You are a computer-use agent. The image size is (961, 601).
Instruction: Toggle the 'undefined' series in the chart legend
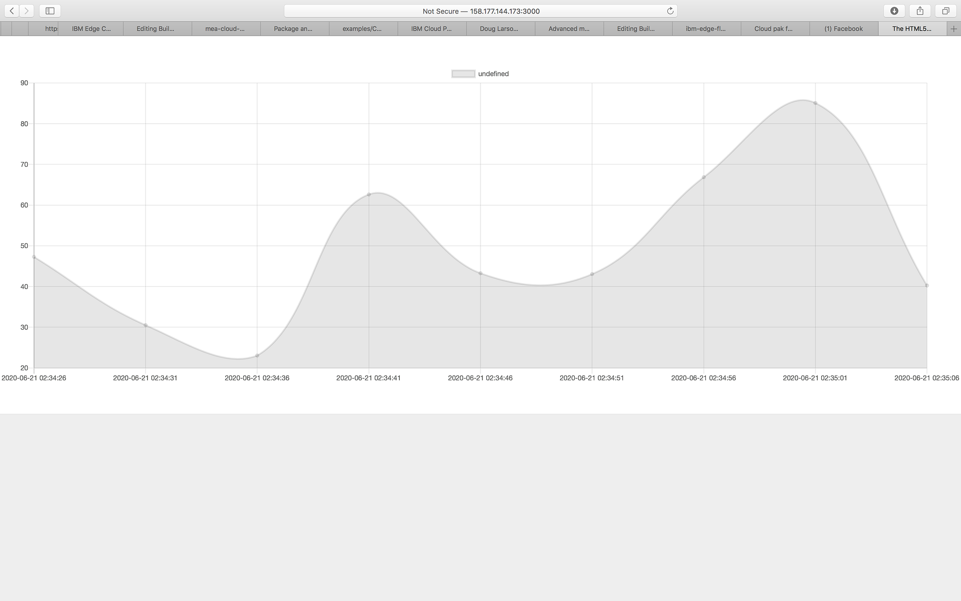493,74
